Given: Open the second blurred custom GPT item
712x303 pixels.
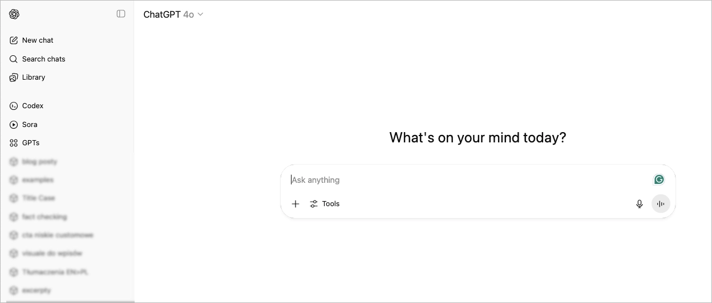Looking at the screenshot, I should 38,180.
